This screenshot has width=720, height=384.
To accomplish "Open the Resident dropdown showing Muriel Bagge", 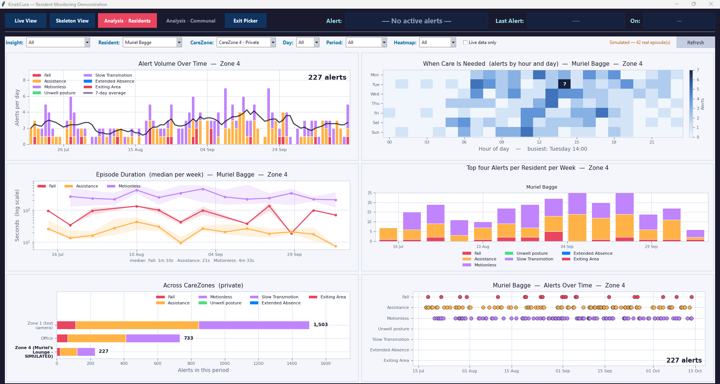I will 152,42.
